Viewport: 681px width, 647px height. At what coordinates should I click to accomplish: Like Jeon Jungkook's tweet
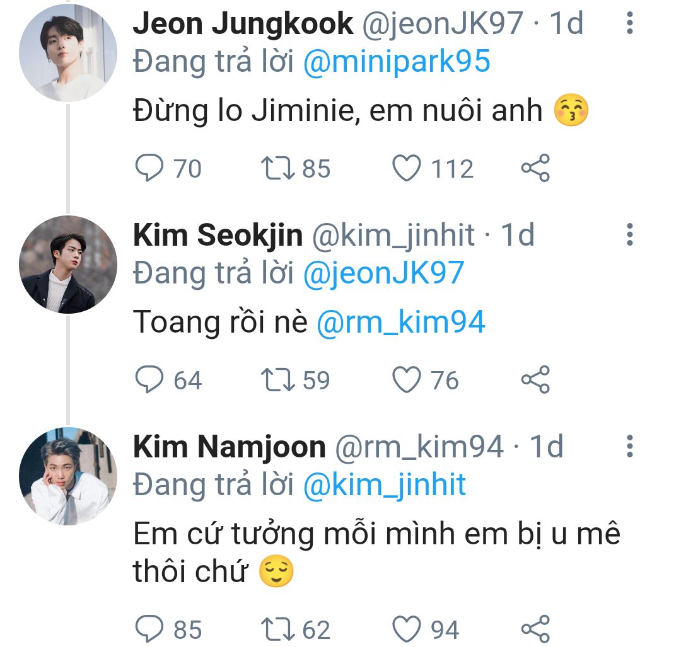tap(407, 168)
